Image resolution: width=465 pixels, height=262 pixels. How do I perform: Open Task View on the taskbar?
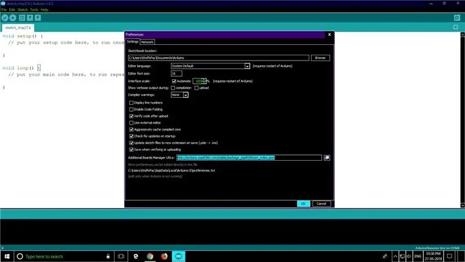coord(121,256)
